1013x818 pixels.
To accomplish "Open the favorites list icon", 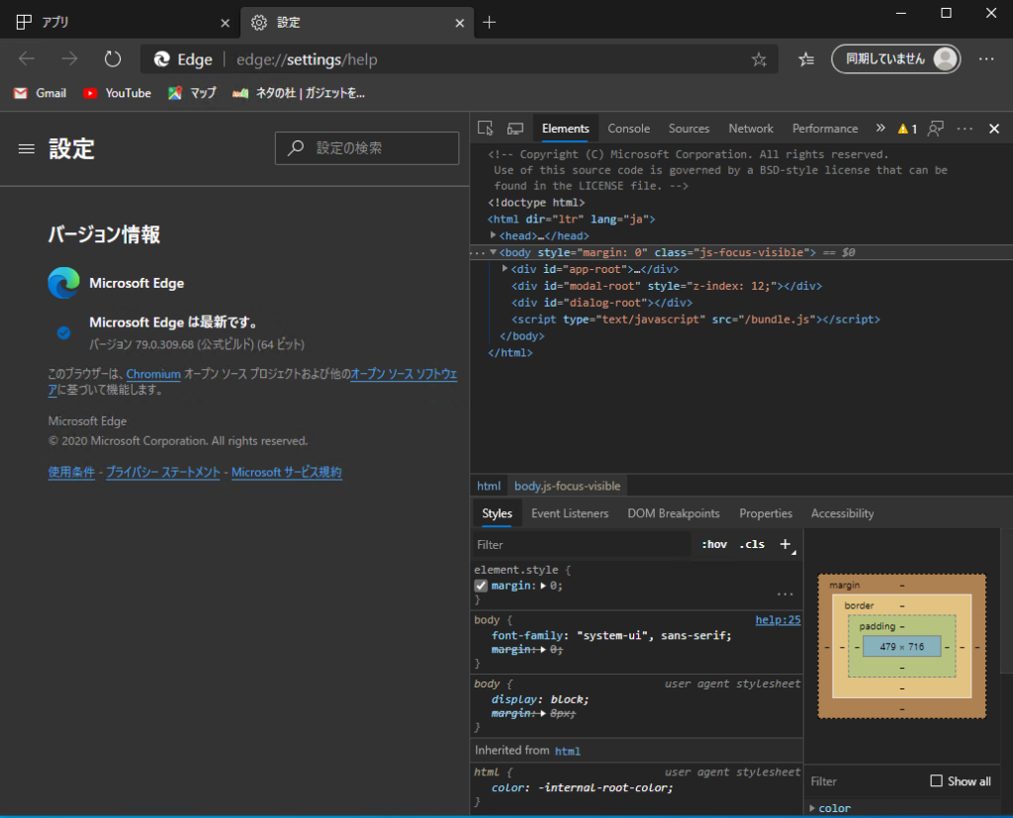I will (x=806, y=59).
